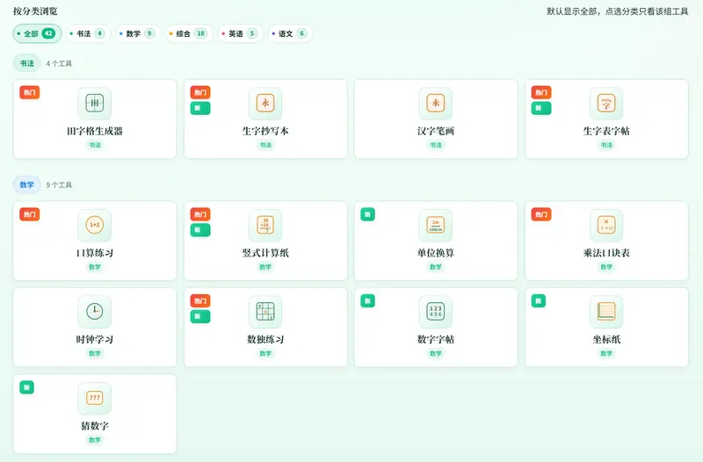The width and height of the screenshot is (703, 462).
Task: Open the 数独练习 grid icon
Action: pyautogui.click(x=265, y=312)
